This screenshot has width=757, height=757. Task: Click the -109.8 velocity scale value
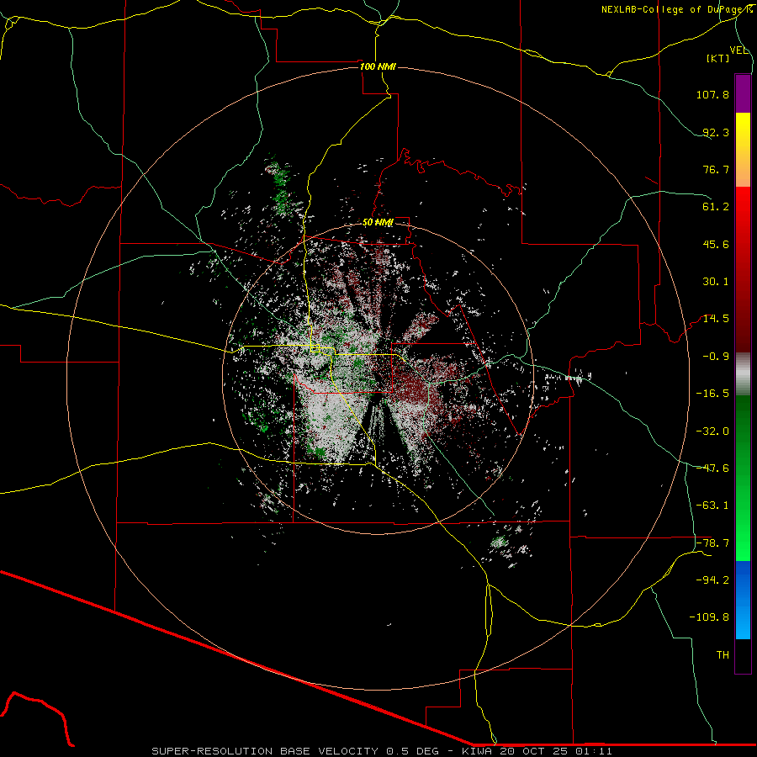click(709, 617)
